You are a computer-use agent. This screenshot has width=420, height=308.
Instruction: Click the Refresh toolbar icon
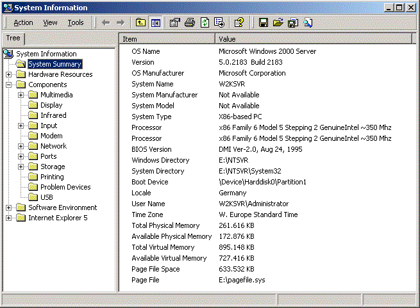tap(205, 23)
